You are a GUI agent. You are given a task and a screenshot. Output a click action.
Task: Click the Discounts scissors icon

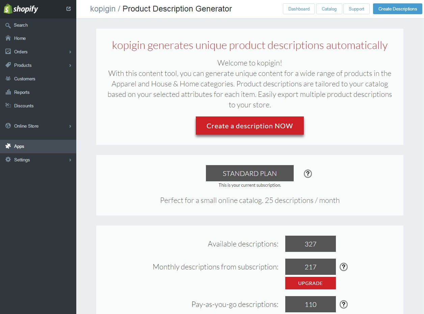coord(8,106)
